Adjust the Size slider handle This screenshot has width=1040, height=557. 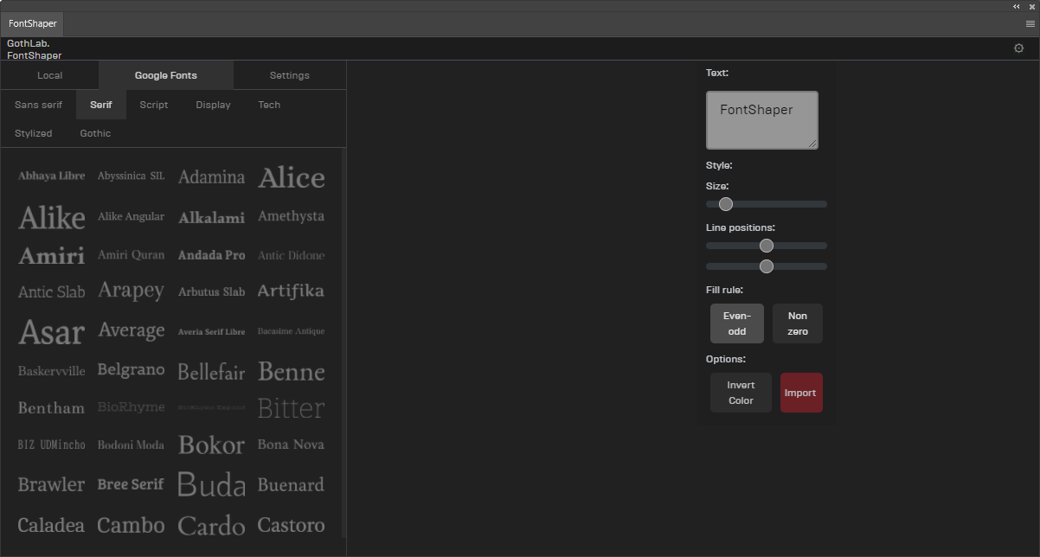[725, 204]
